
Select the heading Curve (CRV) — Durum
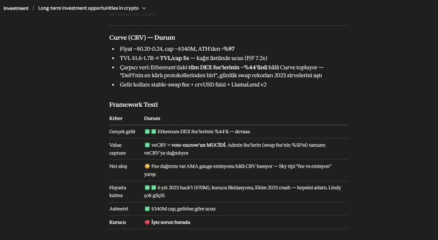point(142,37)
